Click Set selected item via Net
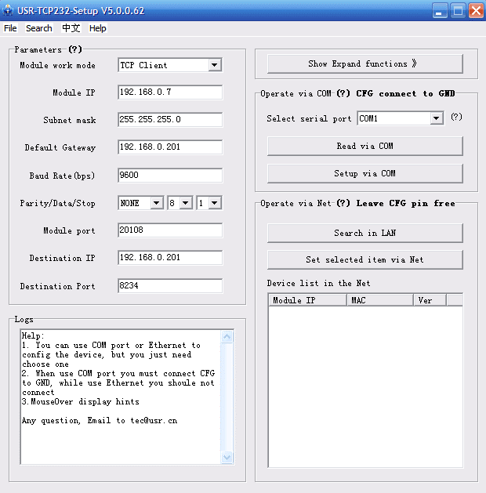This screenshot has width=486, height=493. coord(364,259)
